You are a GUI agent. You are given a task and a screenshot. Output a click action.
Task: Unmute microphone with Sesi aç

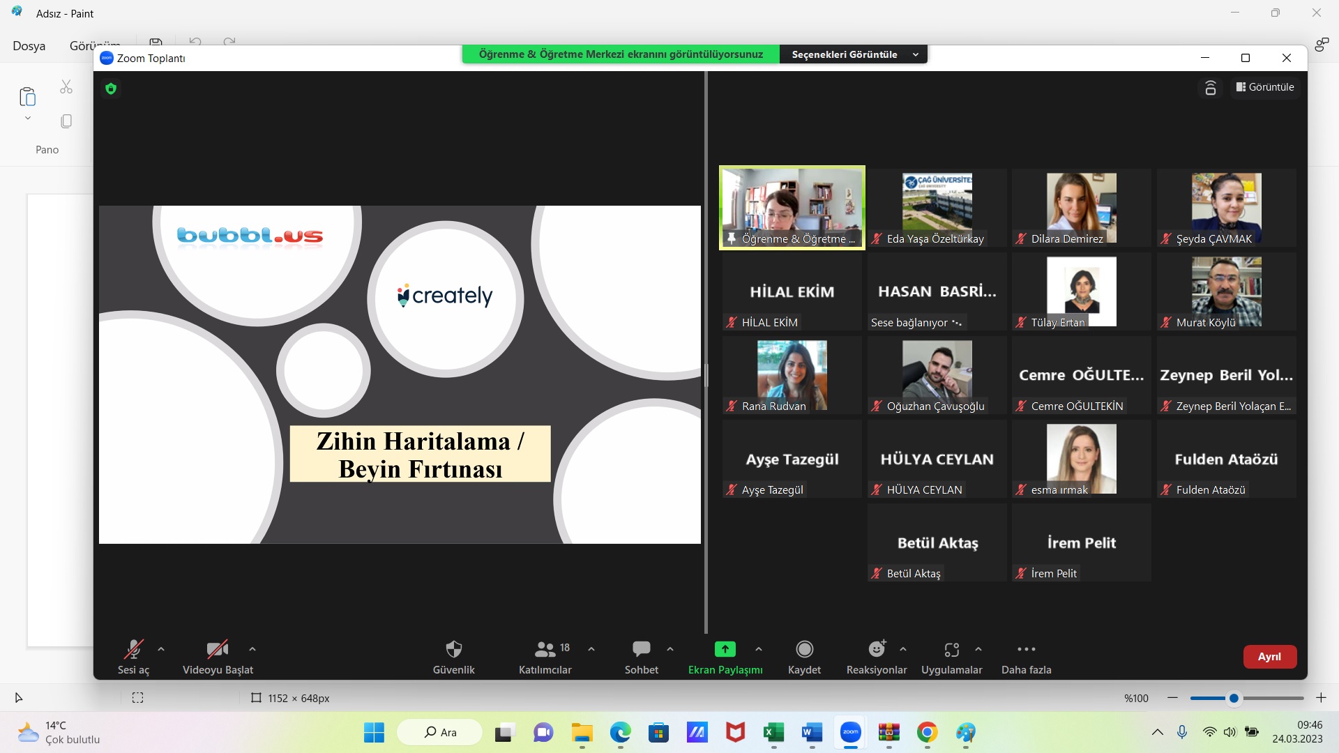pos(133,657)
